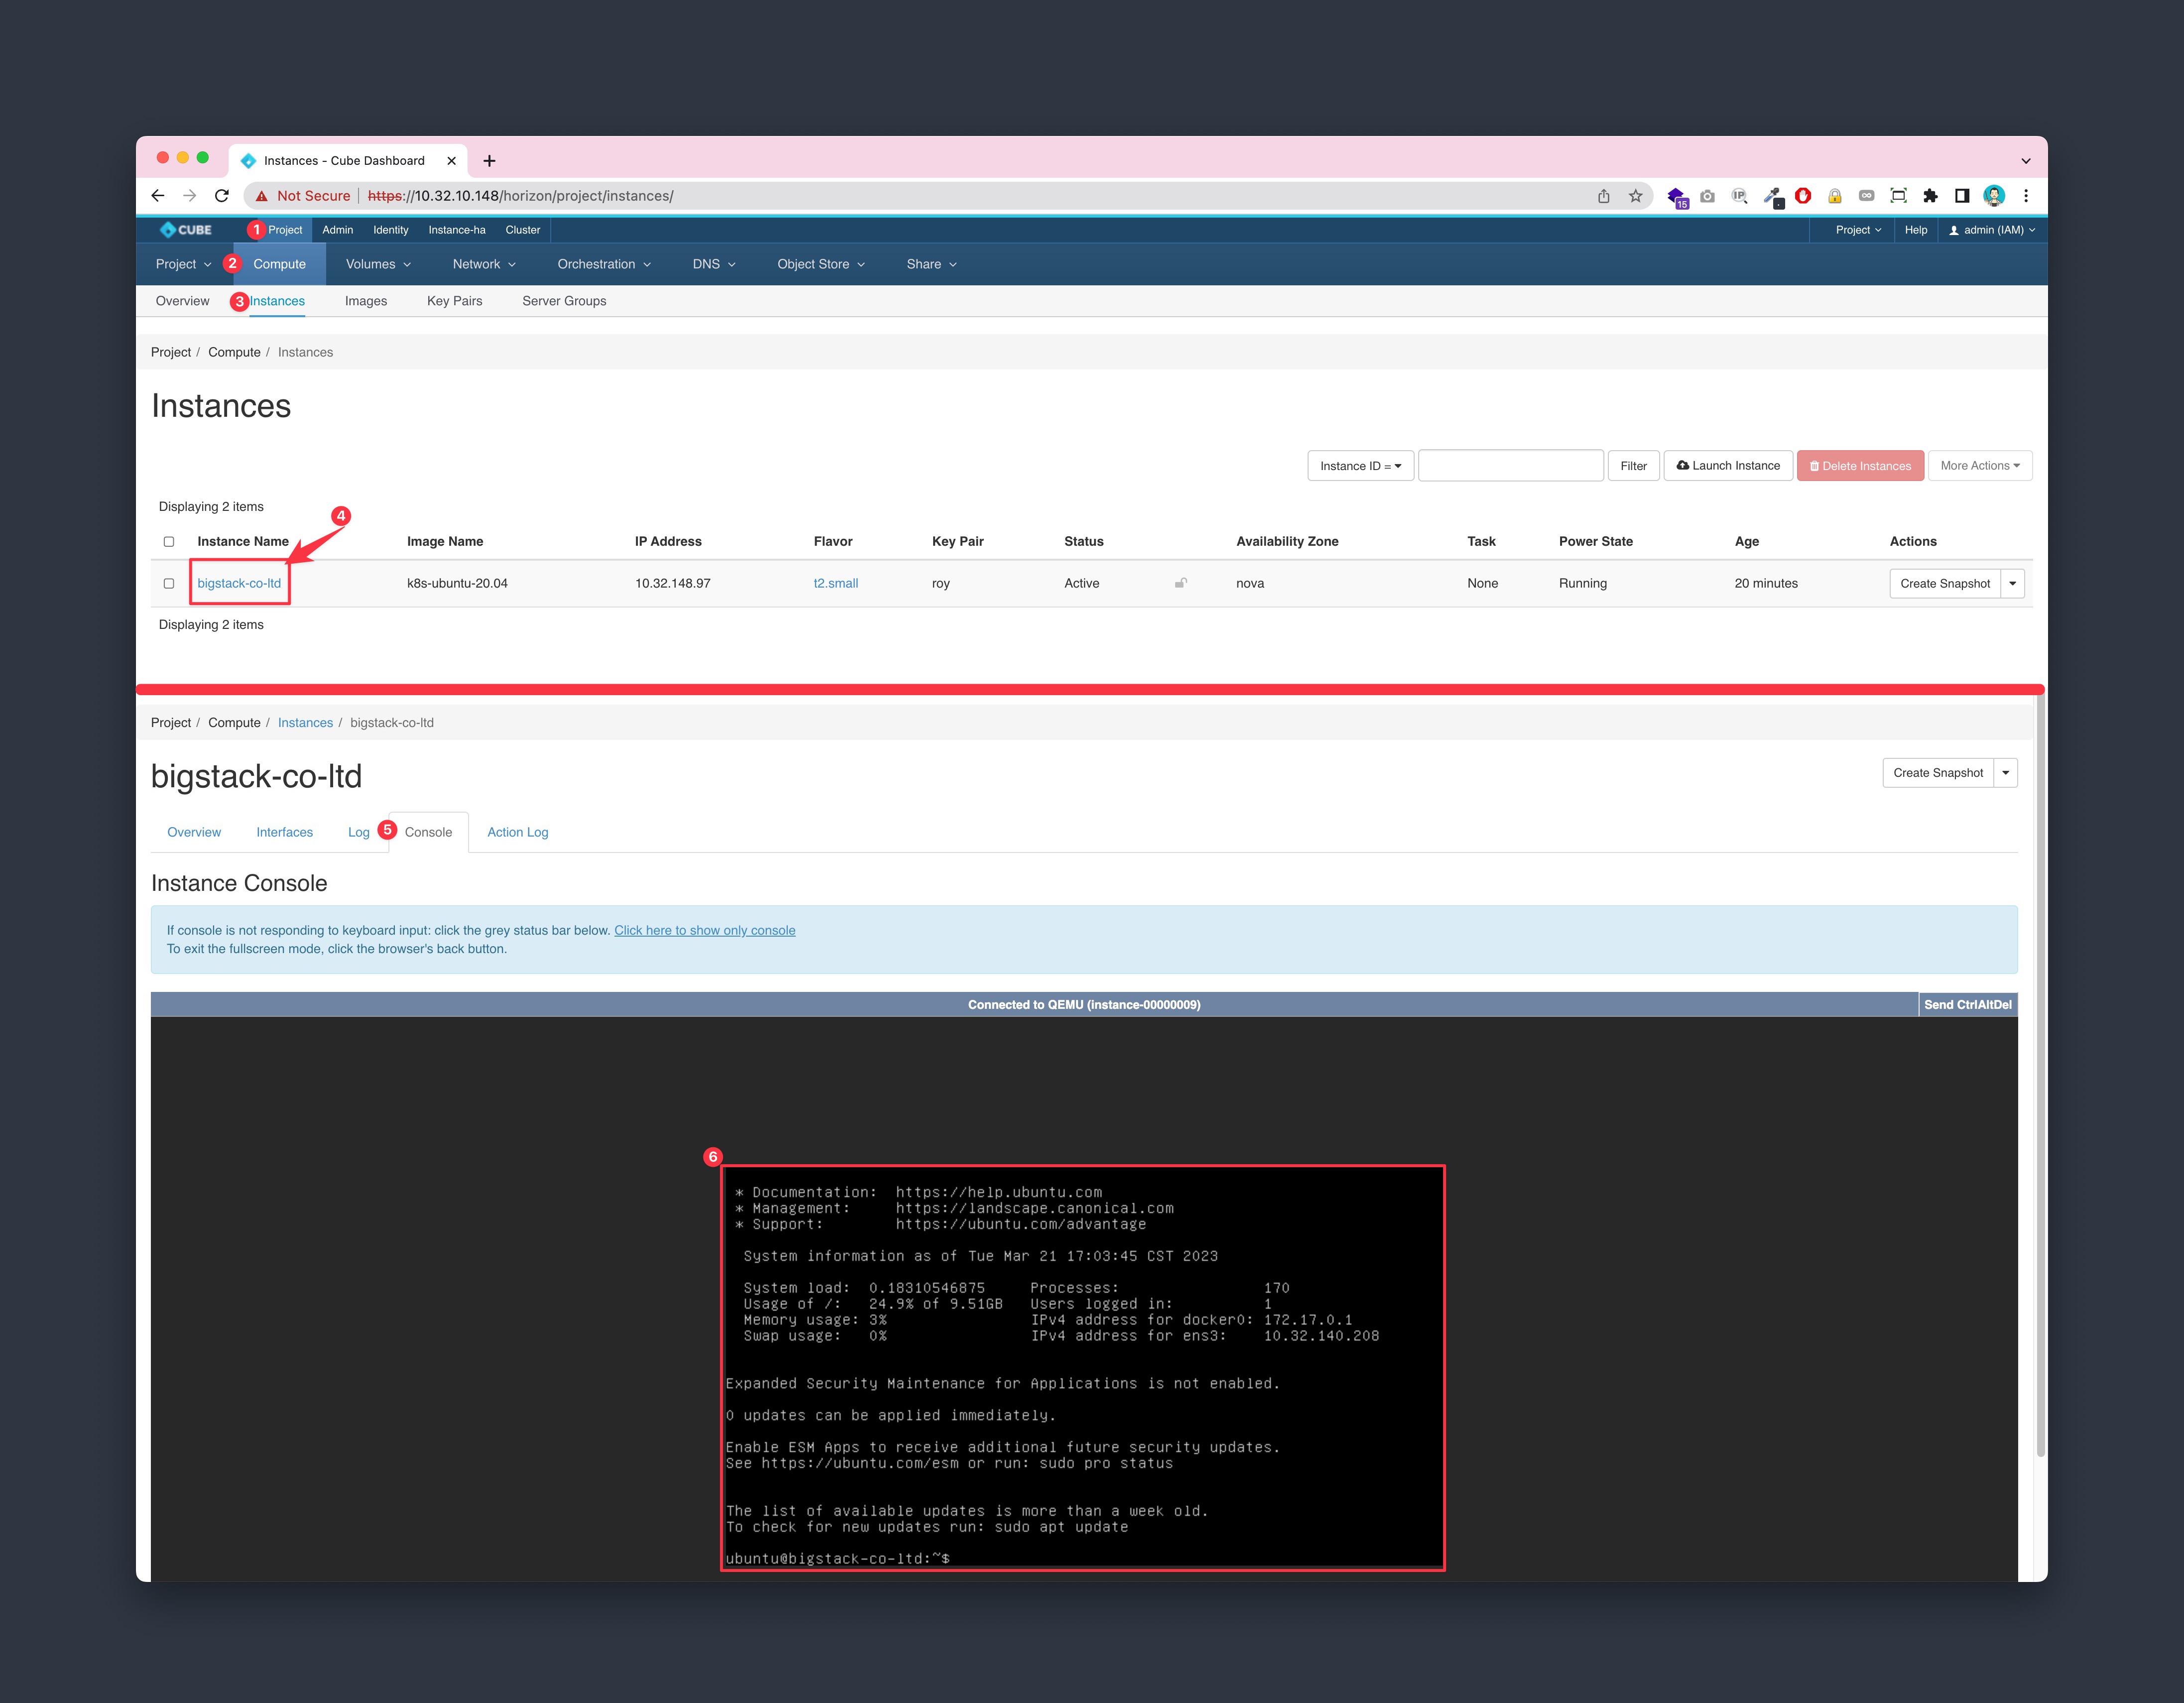Expand the arrow beside the detail-page Create Snapshot
2184x1703 pixels.
(2005, 773)
